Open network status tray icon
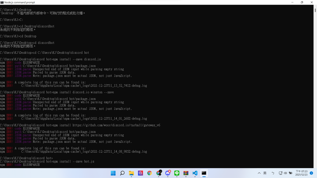 (x=280, y=173)
